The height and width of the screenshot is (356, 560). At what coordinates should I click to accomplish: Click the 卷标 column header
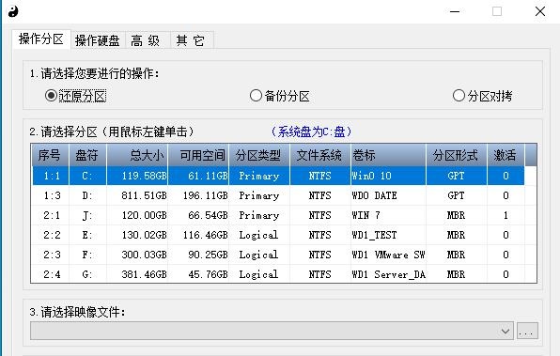point(389,155)
